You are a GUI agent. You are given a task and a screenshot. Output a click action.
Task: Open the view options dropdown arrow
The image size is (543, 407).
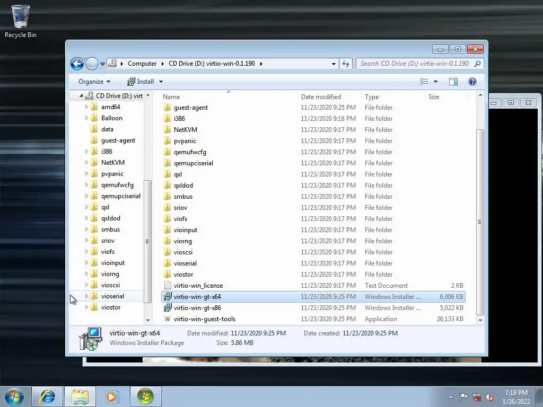(x=436, y=82)
